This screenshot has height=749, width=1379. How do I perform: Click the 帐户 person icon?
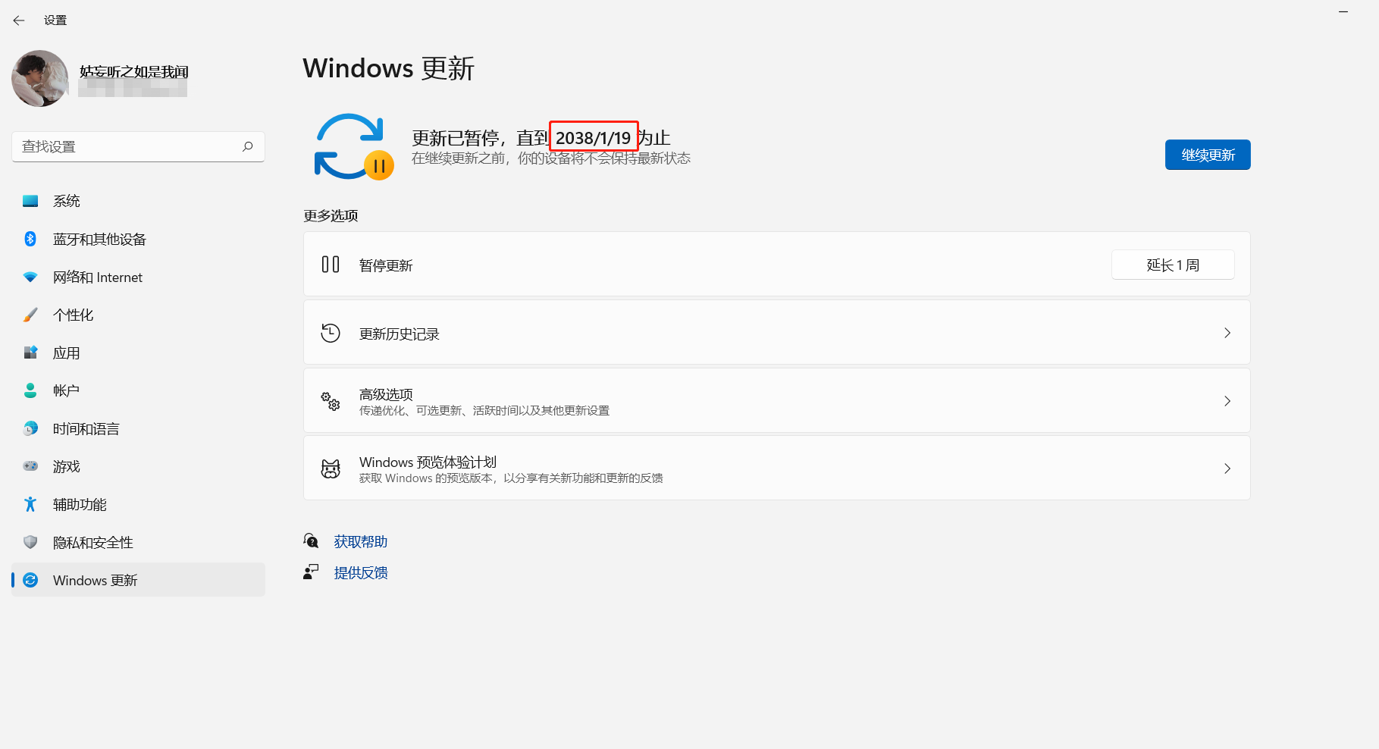point(30,390)
